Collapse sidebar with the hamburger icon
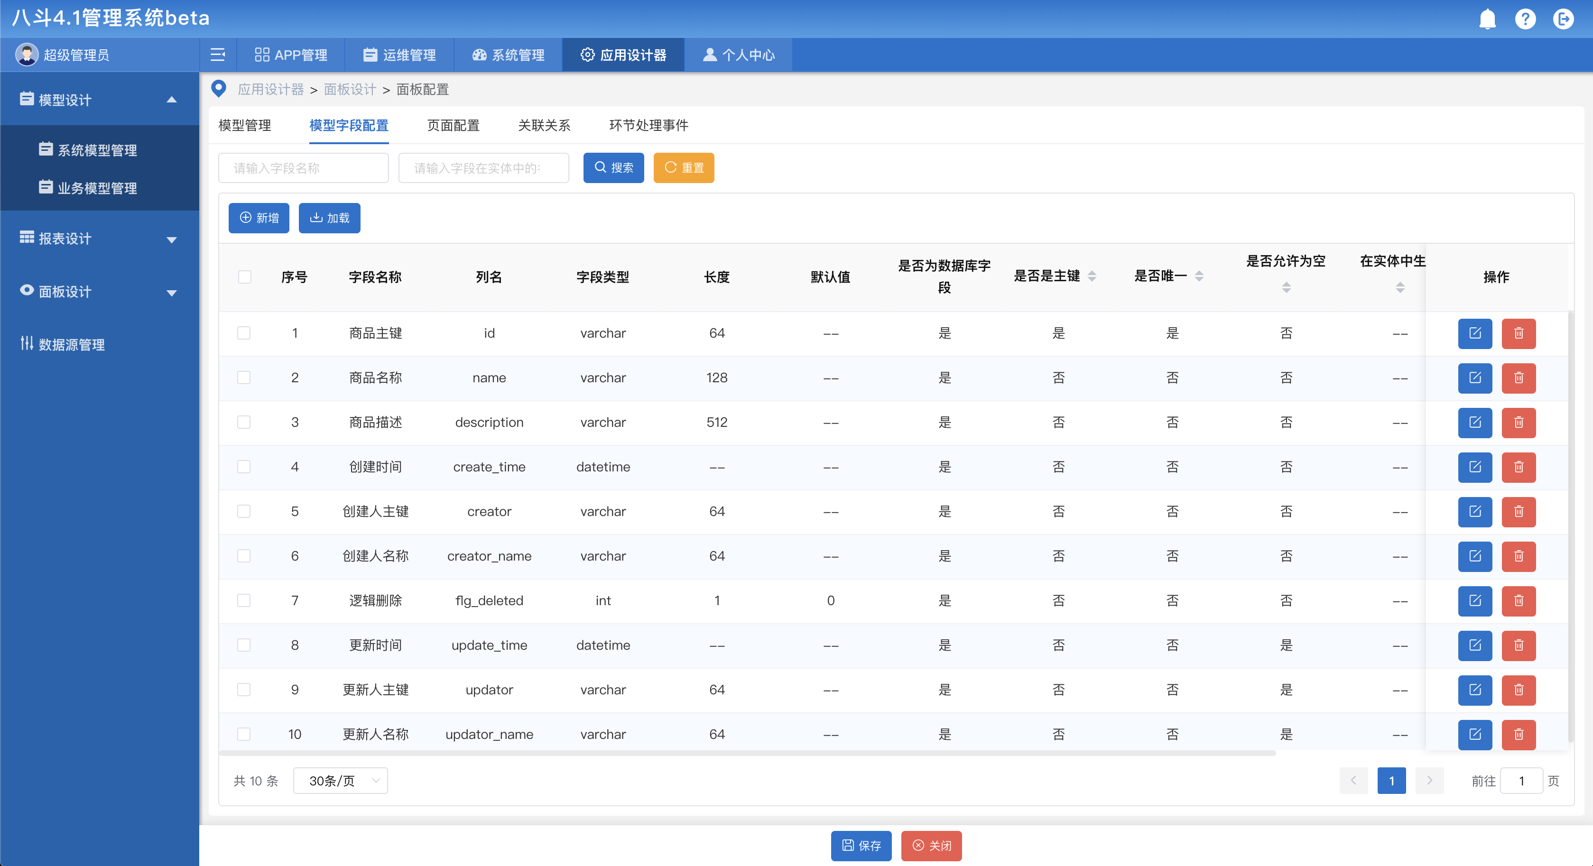This screenshot has height=866, width=1593. pos(218,55)
